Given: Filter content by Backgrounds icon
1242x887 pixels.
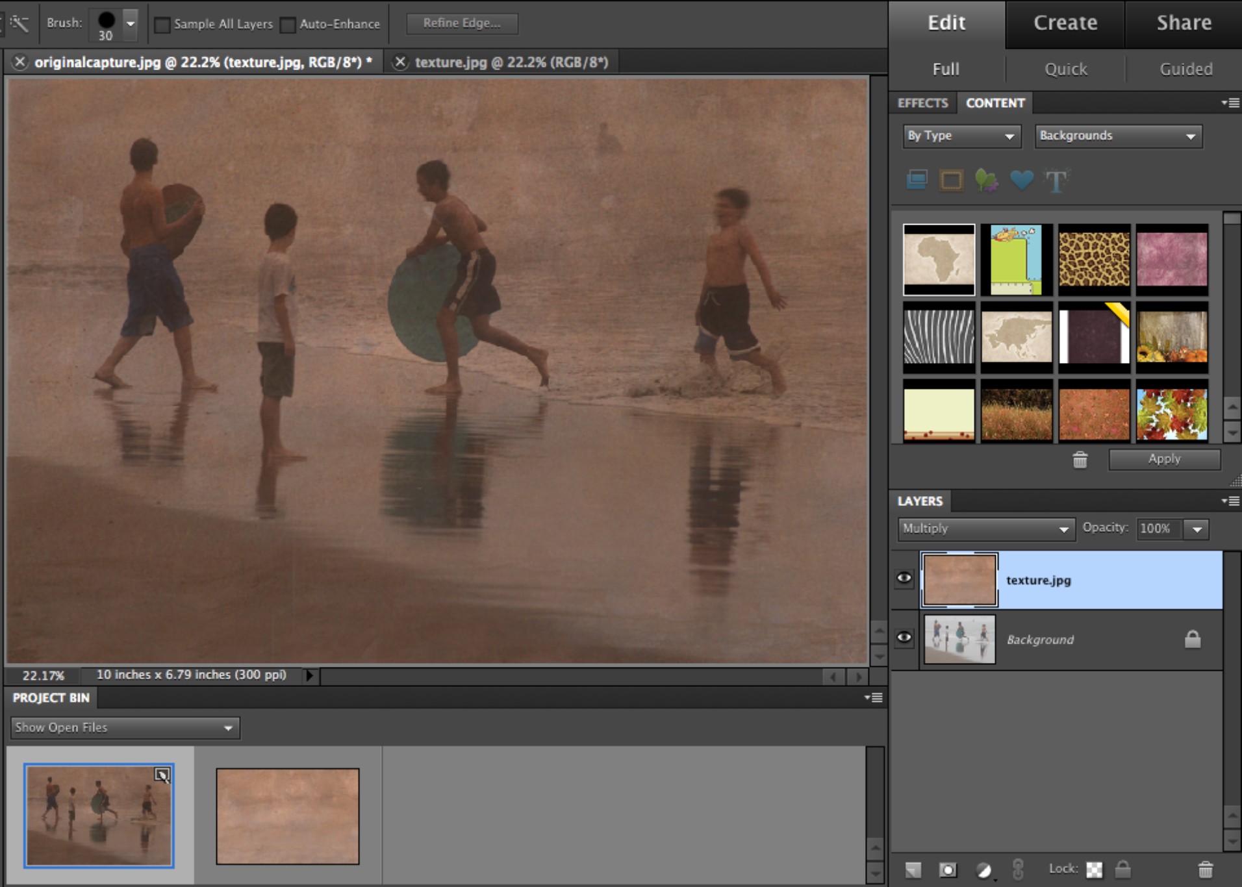Looking at the screenshot, I should click(917, 179).
